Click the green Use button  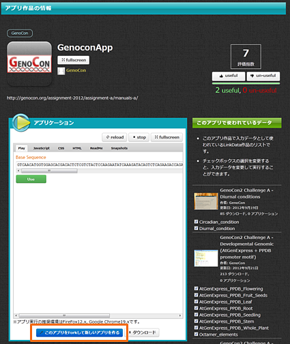click(31, 179)
